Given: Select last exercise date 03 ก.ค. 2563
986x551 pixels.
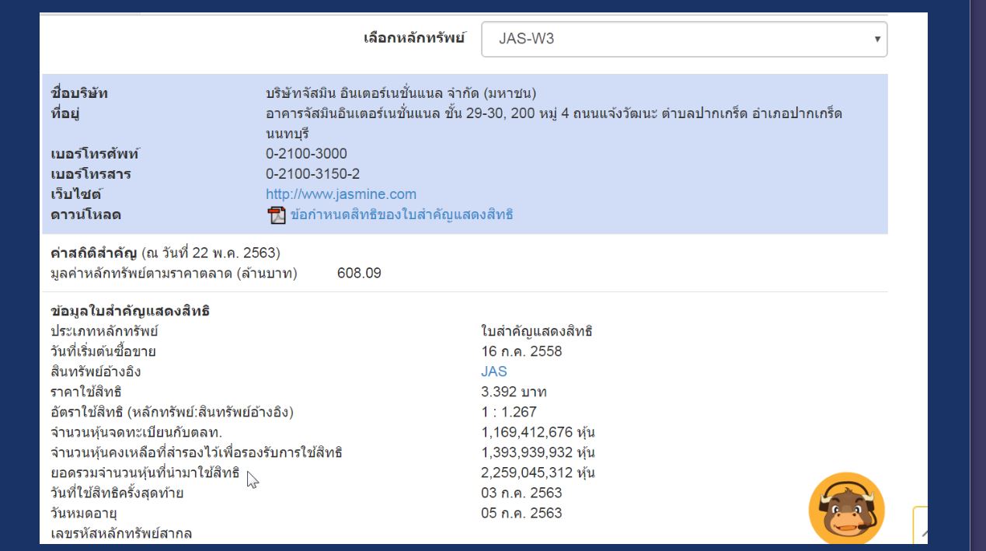Looking at the screenshot, I should [521, 493].
